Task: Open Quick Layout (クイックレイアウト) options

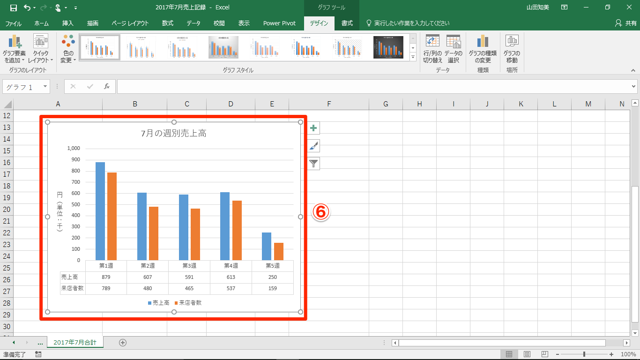Action: 41,49
